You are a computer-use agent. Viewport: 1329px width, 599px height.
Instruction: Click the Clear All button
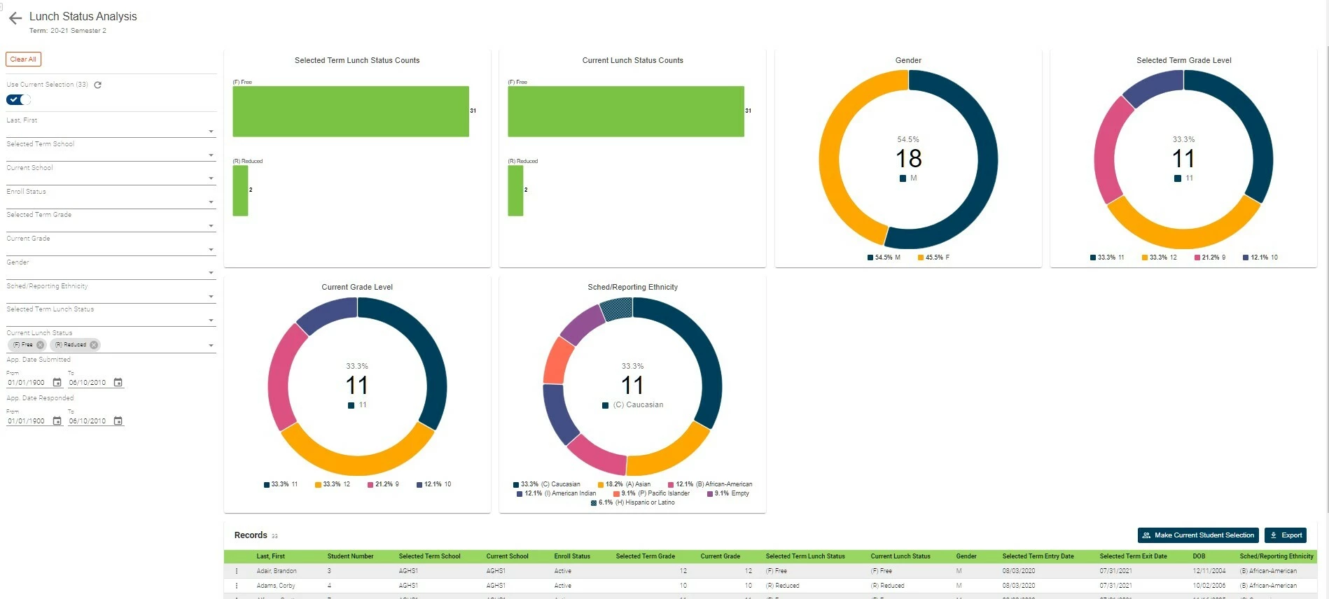(x=23, y=59)
